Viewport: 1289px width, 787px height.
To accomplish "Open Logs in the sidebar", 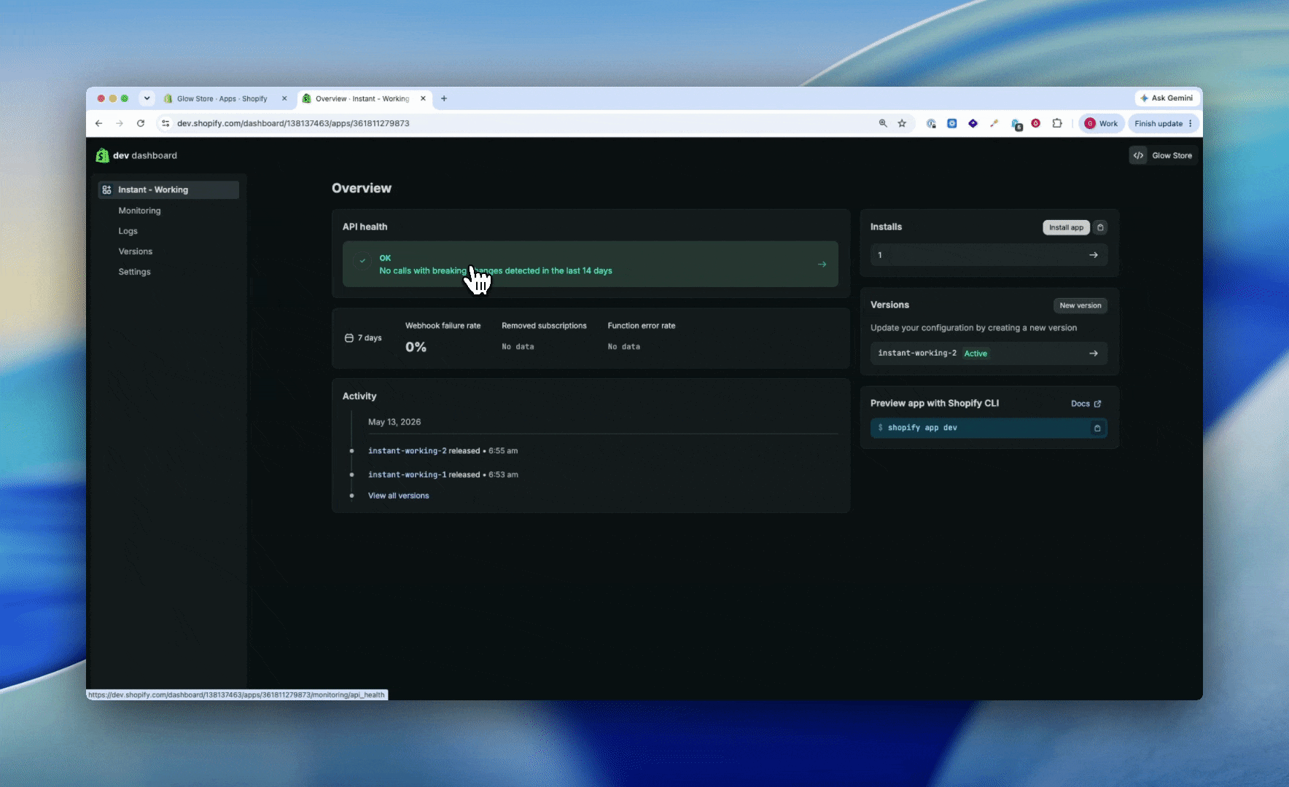I will (128, 231).
